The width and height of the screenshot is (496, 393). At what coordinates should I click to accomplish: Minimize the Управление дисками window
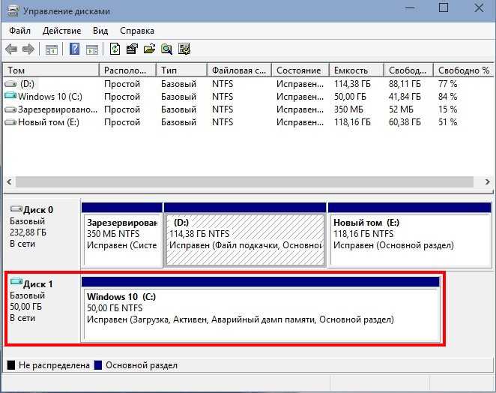point(410,7)
